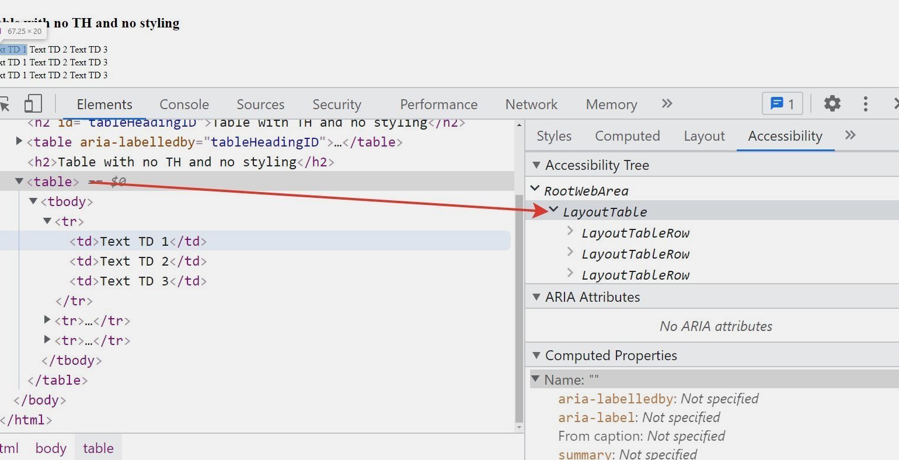Click the body breadcrumb item

click(50, 448)
